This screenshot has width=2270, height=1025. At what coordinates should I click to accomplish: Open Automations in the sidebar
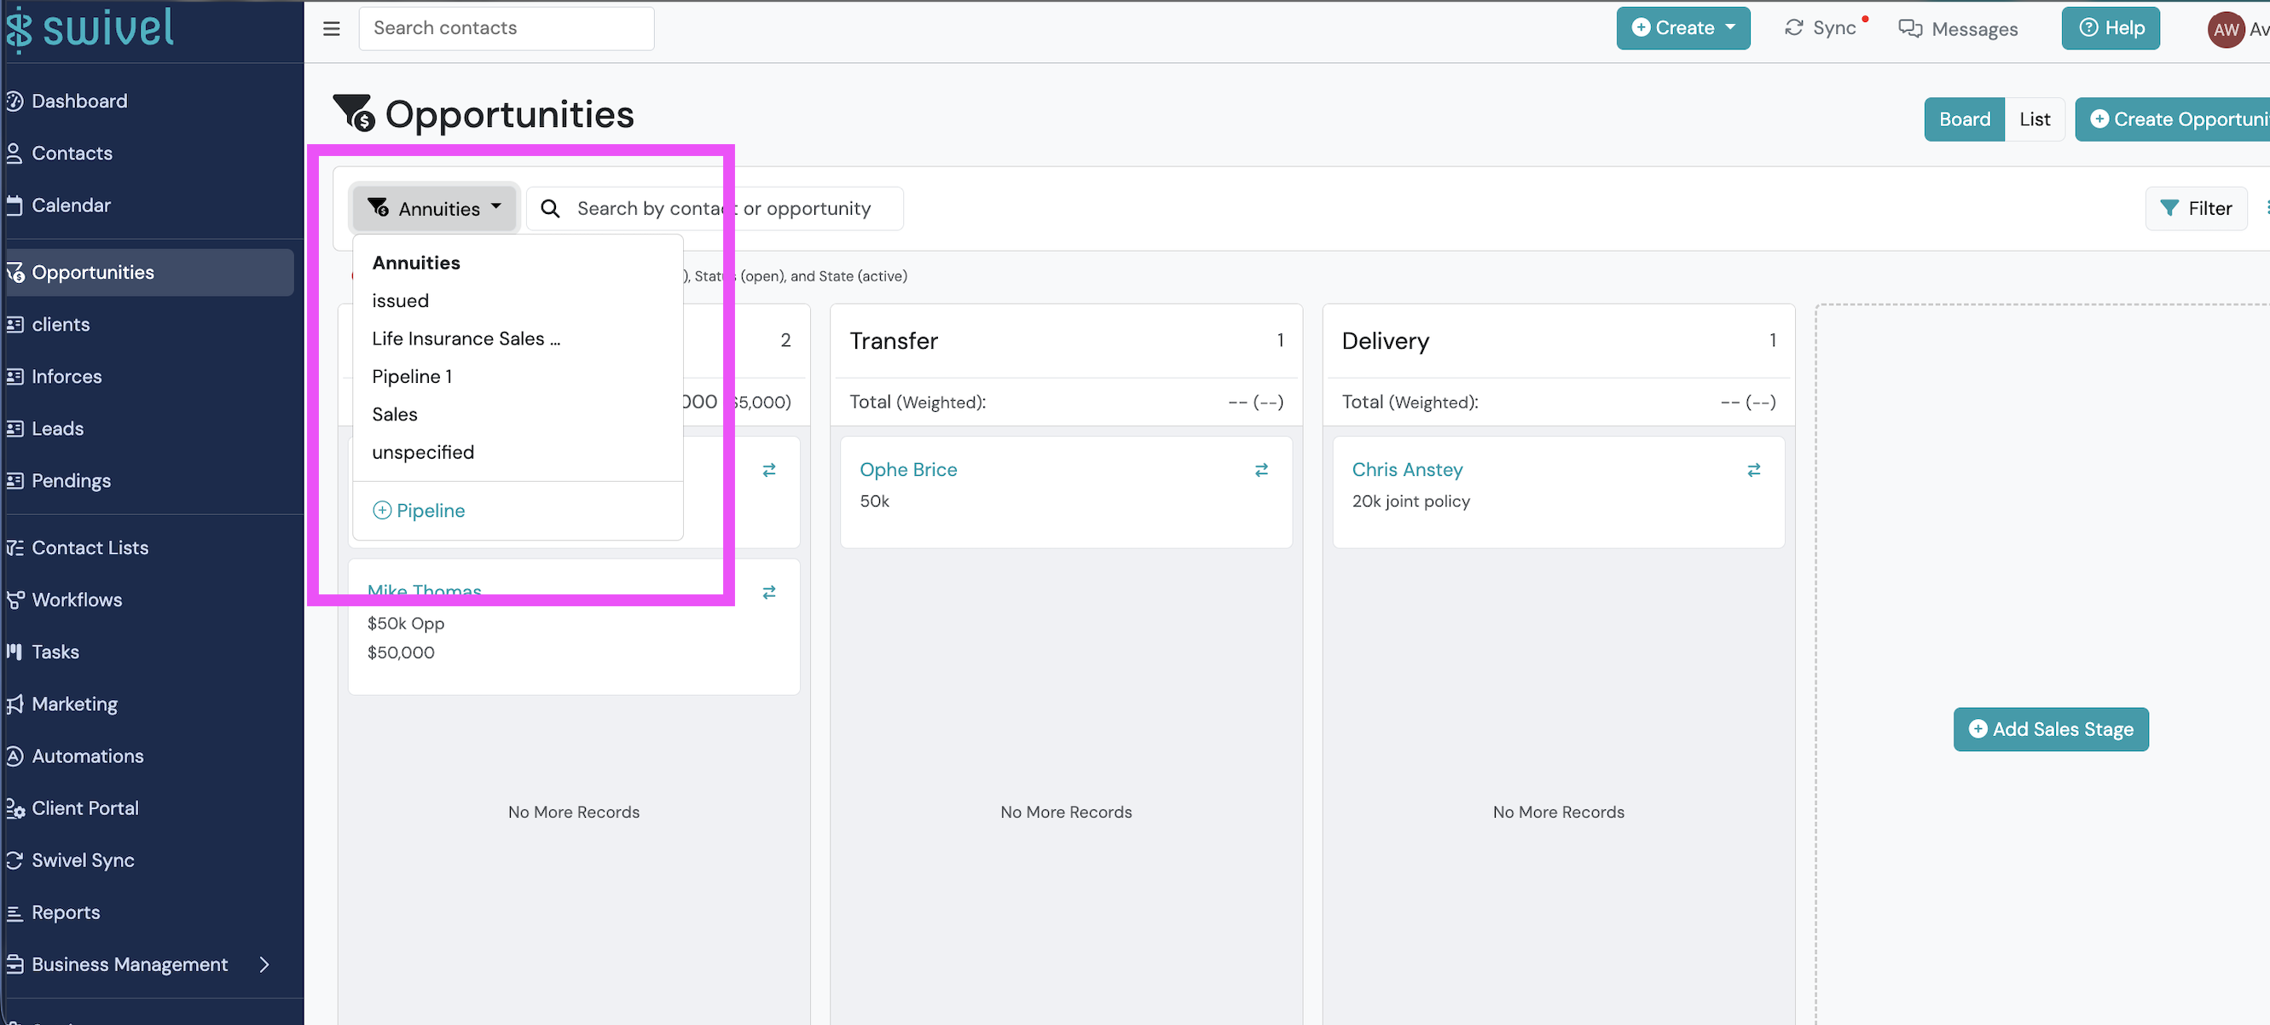(87, 756)
